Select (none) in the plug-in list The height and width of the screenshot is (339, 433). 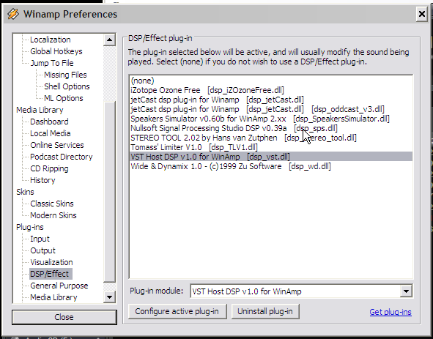(x=271, y=81)
